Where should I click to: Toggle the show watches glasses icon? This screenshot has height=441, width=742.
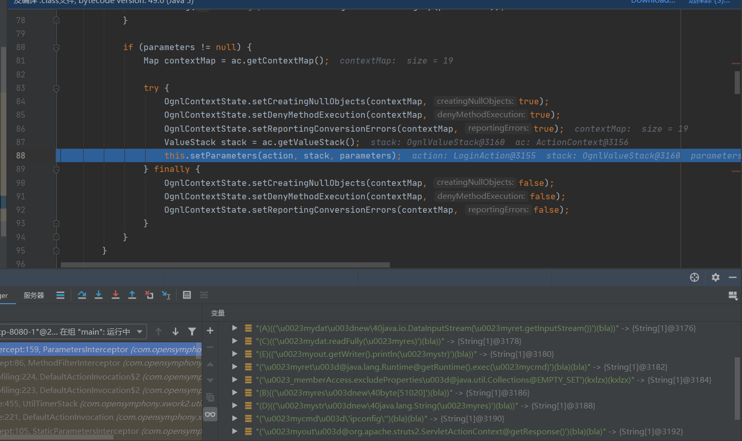tap(210, 414)
